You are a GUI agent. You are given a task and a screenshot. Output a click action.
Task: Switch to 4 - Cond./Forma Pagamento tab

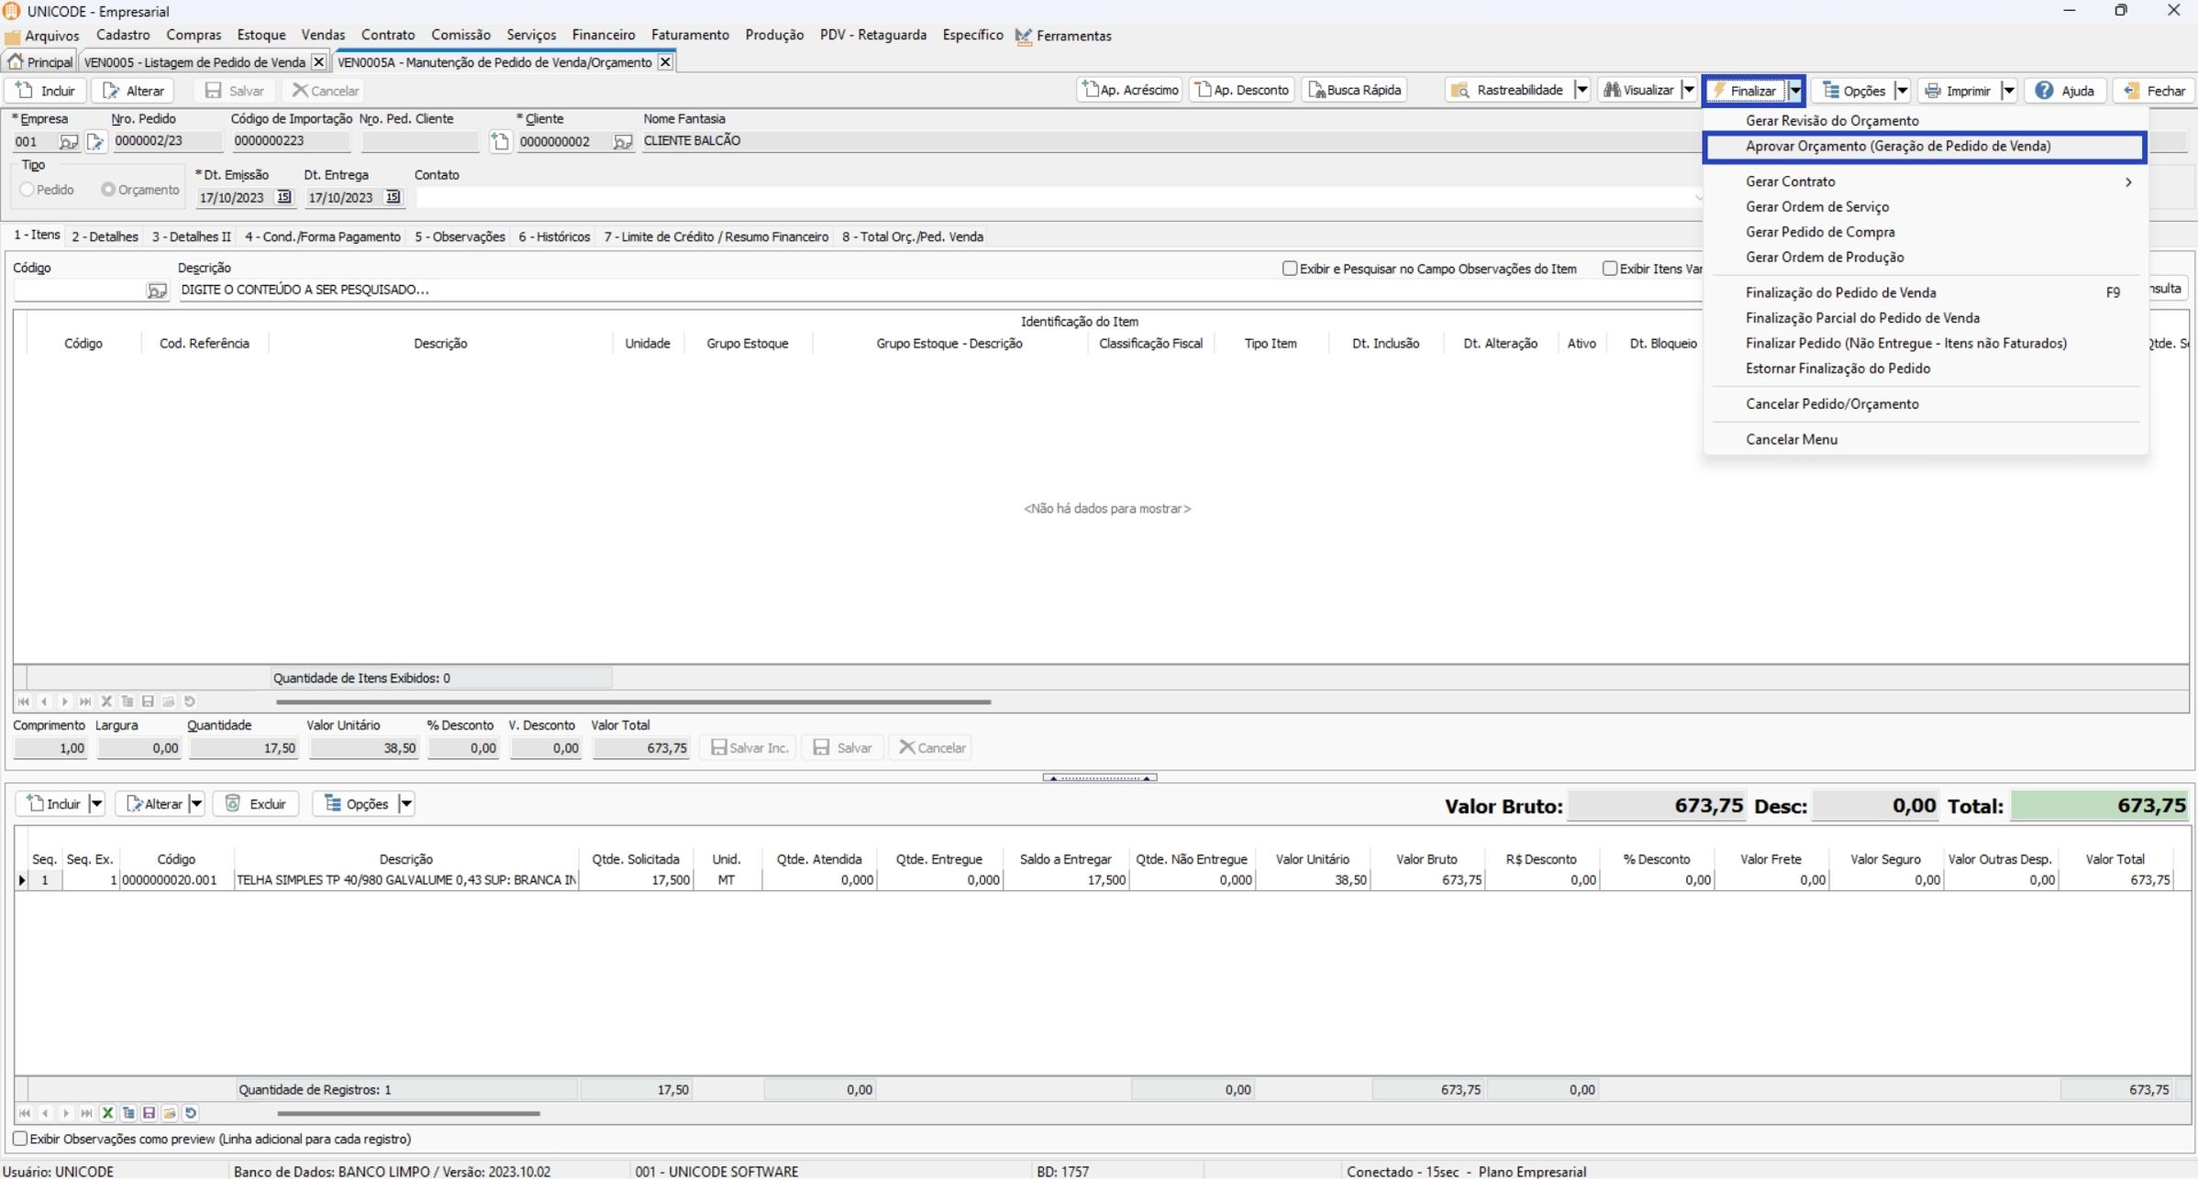[x=322, y=237]
